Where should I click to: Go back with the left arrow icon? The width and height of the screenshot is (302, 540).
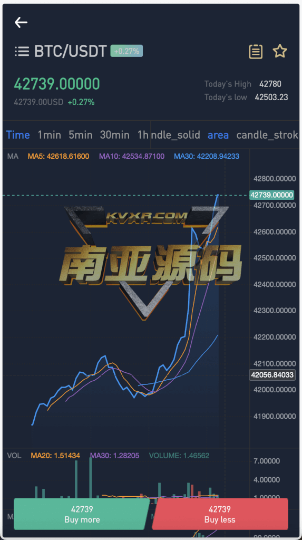point(21,22)
